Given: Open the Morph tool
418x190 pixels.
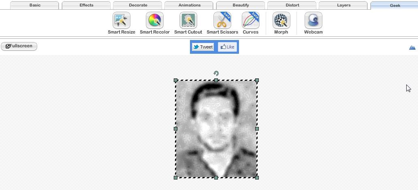Looking at the screenshot, I should coord(281,23).
